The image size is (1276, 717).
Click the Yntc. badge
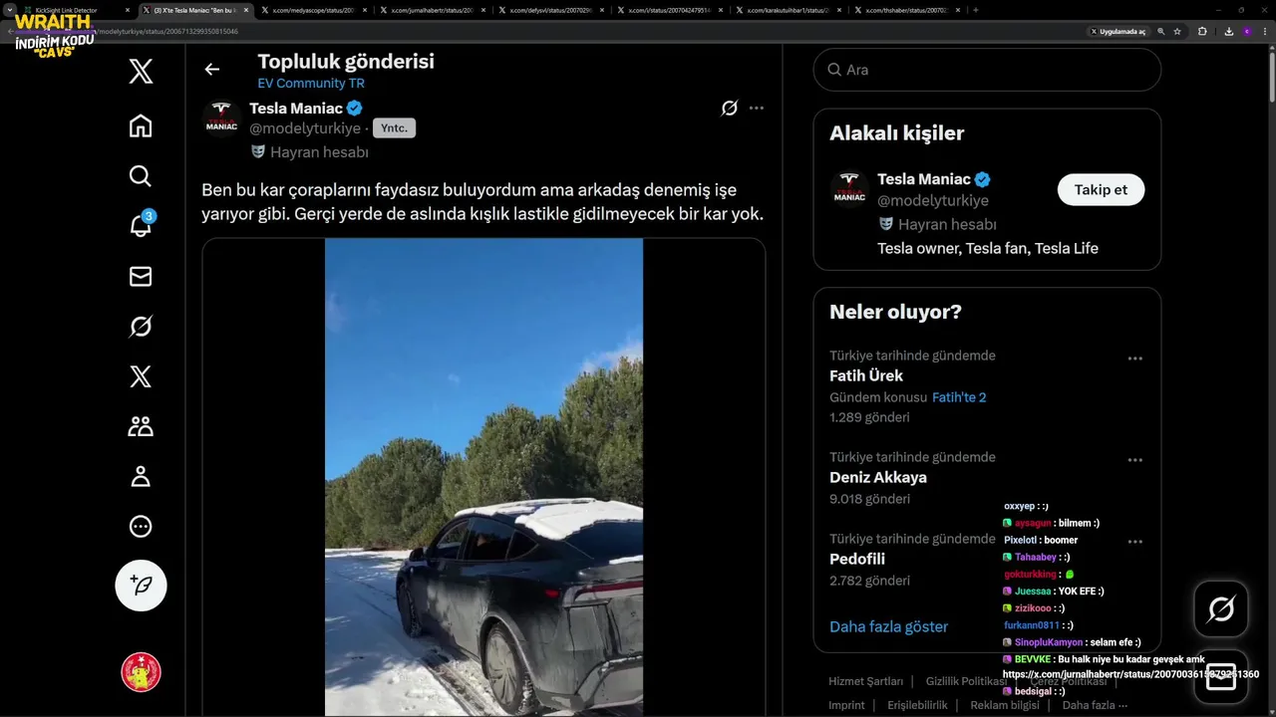pyautogui.click(x=394, y=128)
